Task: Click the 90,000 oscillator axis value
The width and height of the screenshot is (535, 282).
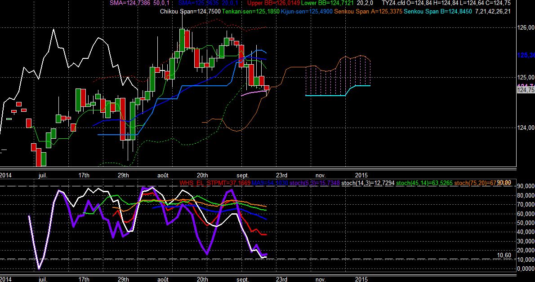Action: [526, 186]
